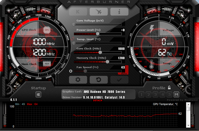Image resolution: width=199 pixels, height=131 pixels.
Task: Click the Core Clock value 1000
Action: click(121, 49)
